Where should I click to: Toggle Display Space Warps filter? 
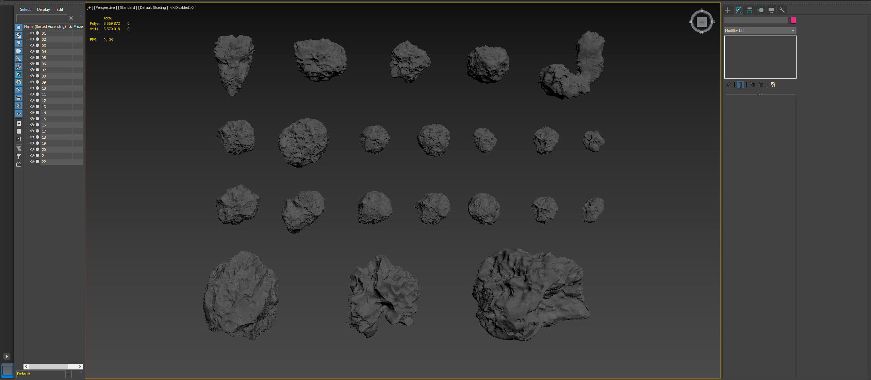[x=19, y=67]
